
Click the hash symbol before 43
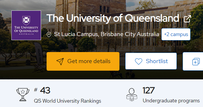coord(36,90)
